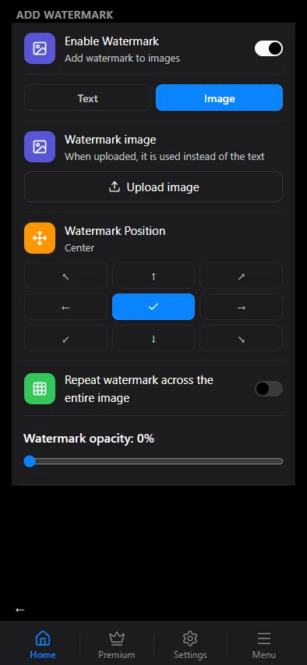Select bottom-right arrow watermark position
The height and width of the screenshot is (665, 307).
241,339
